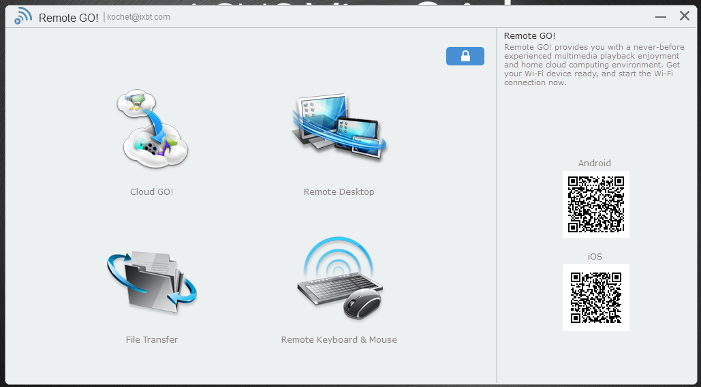Click the Remote GO! title bar text

pyautogui.click(x=68, y=18)
